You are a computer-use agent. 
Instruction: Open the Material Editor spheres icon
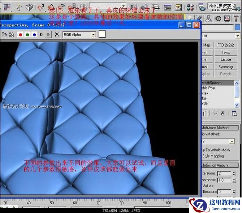(190, 7)
